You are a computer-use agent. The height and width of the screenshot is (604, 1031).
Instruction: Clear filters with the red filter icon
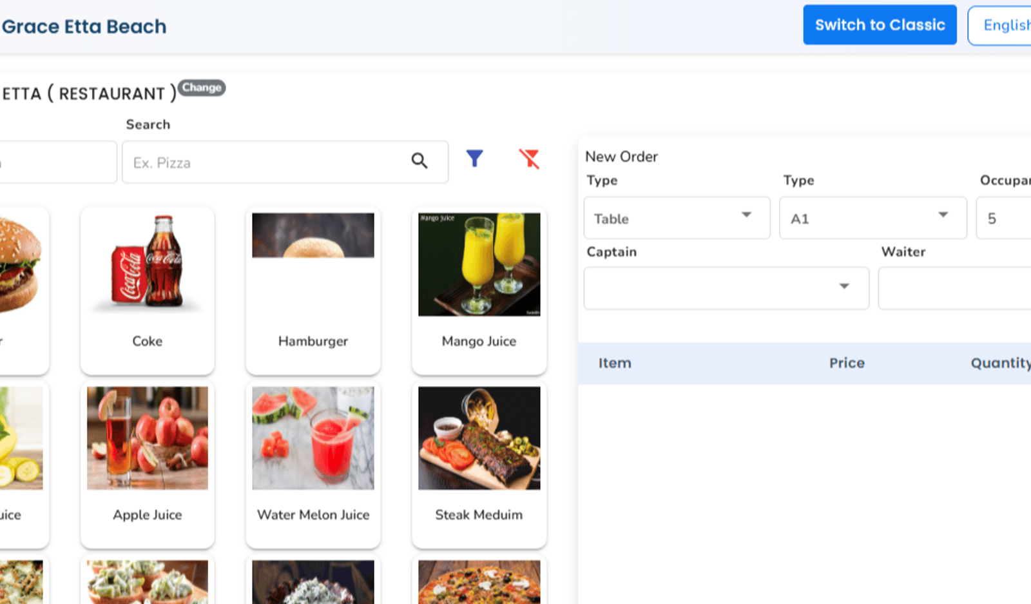tap(529, 159)
